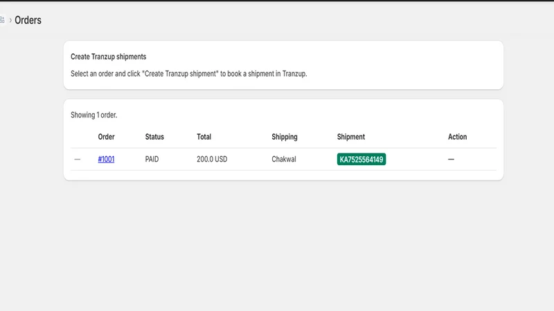The height and width of the screenshot is (311, 554).
Task: Click the 'Select an order' instruction text
Action: 188,74
